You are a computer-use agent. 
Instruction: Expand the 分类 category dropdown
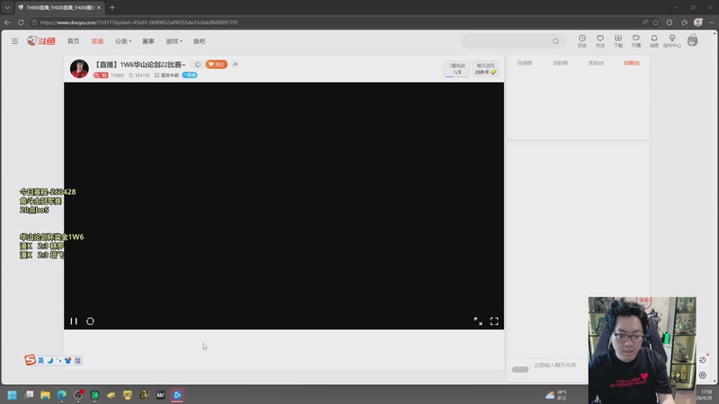click(x=123, y=41)
